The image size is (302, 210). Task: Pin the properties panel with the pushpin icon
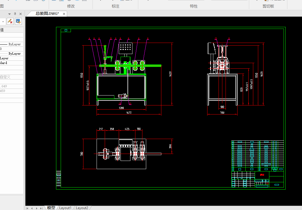[x=15, y=14]
